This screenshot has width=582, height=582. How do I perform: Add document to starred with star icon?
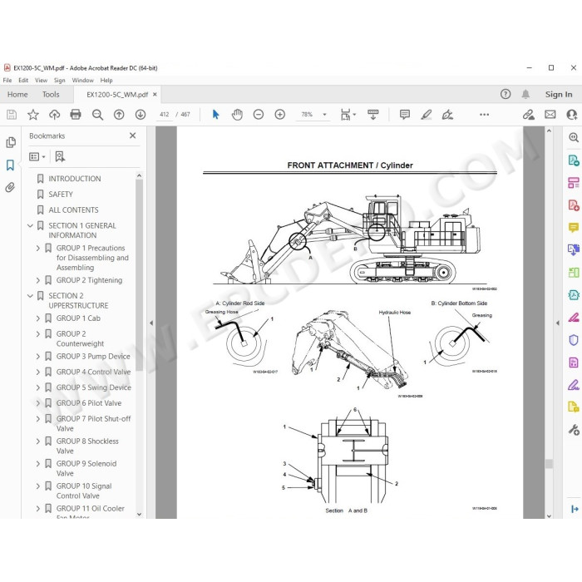tap(33, 115)
